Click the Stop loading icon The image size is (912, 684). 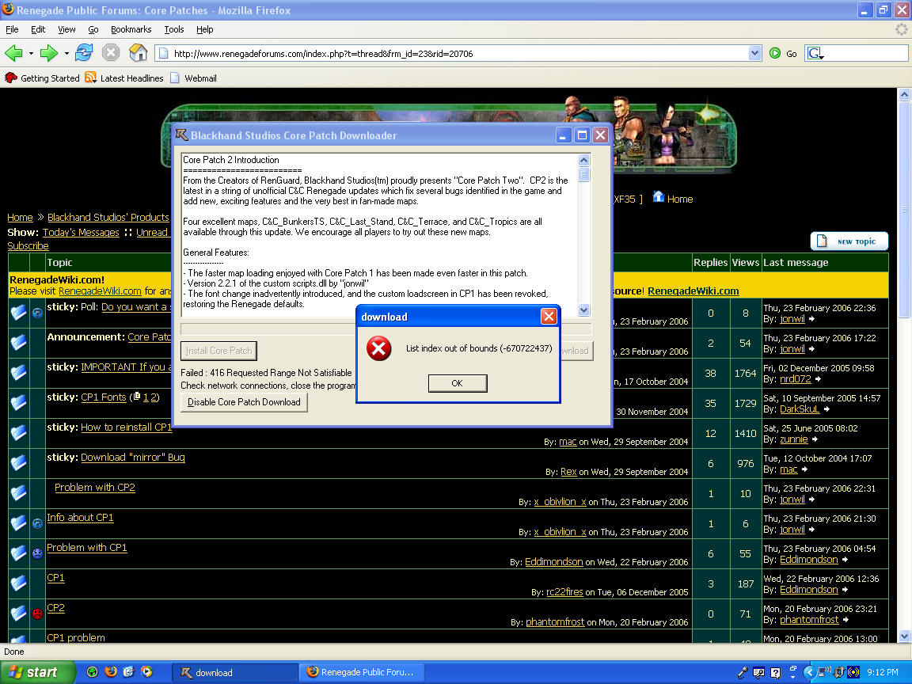pos(111,53)
